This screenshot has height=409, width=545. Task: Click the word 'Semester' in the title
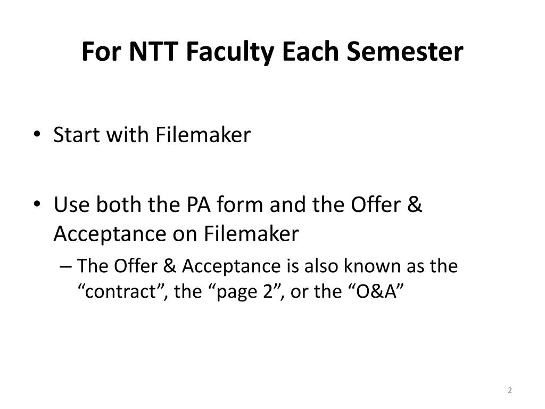(x=405, y=52)
